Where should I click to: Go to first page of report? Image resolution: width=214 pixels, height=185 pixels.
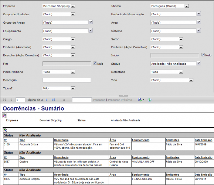point(4,100)
